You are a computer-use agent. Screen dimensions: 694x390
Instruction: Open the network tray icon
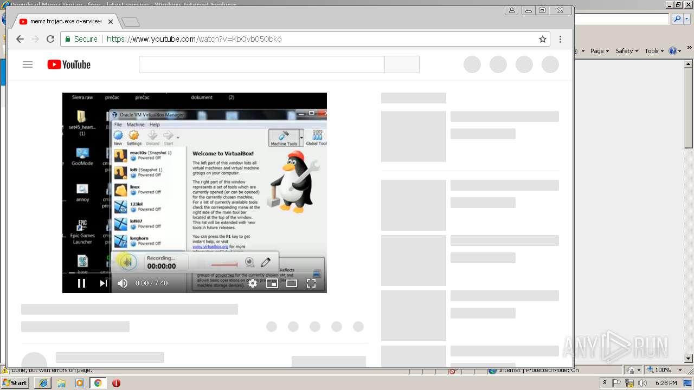pos(629,383)
